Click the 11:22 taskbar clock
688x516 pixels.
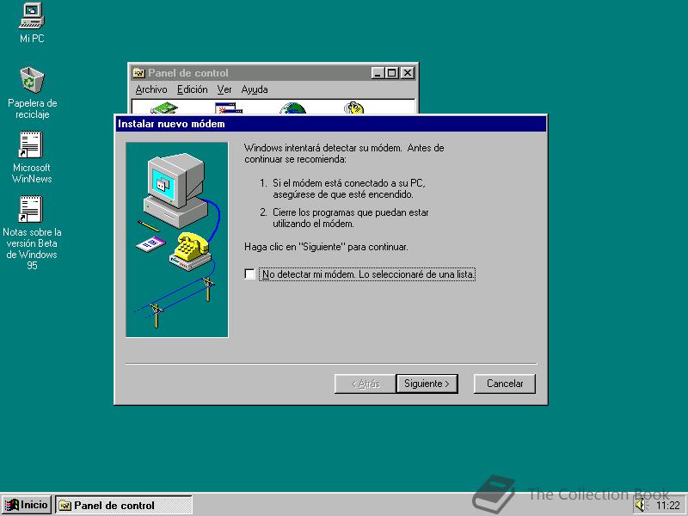pos(668,506)
